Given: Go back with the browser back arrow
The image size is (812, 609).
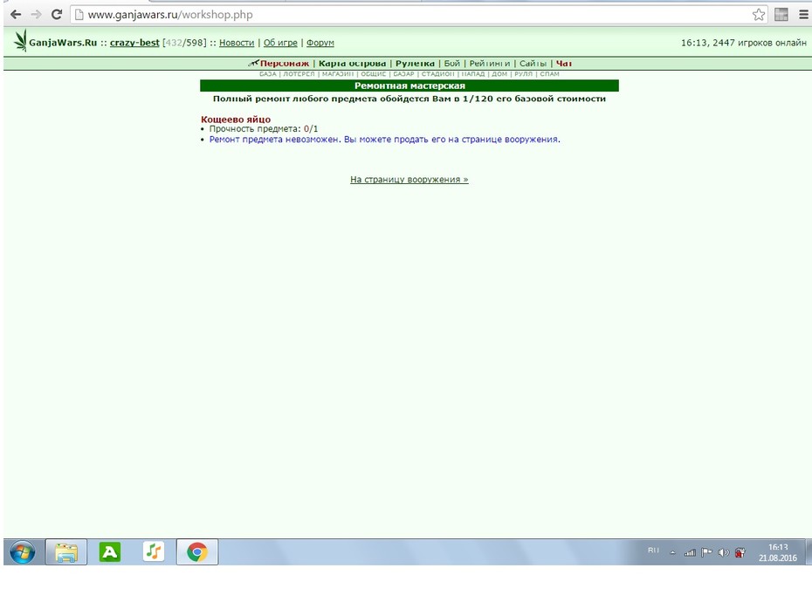Looking at the screenshot, I should tap(16, 15).
